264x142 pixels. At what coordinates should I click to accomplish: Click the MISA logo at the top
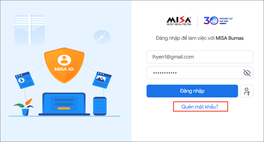(179, 21)
